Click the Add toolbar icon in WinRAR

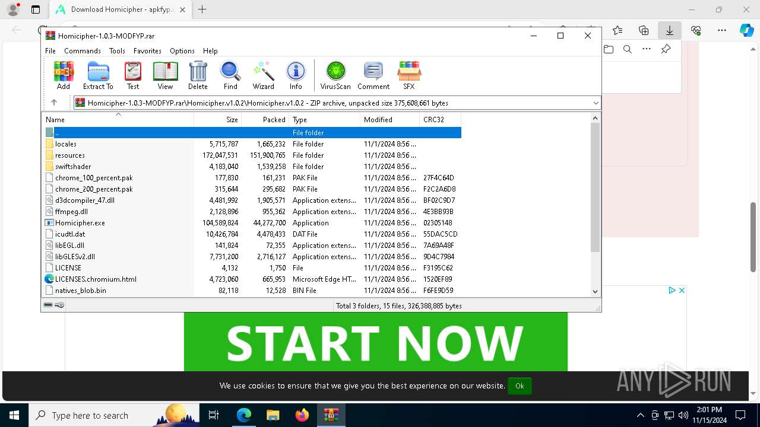click(x=64, y=75)
